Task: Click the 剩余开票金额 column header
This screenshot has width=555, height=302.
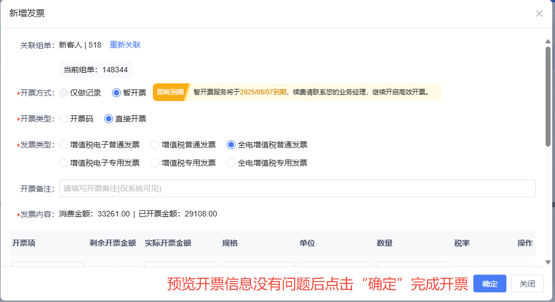Action: 113,243
